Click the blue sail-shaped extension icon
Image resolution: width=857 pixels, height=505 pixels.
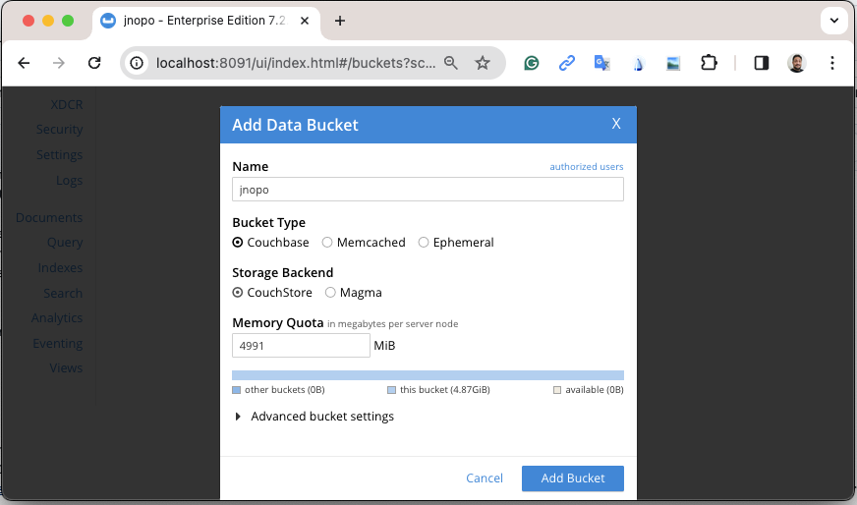coord(638,64)
